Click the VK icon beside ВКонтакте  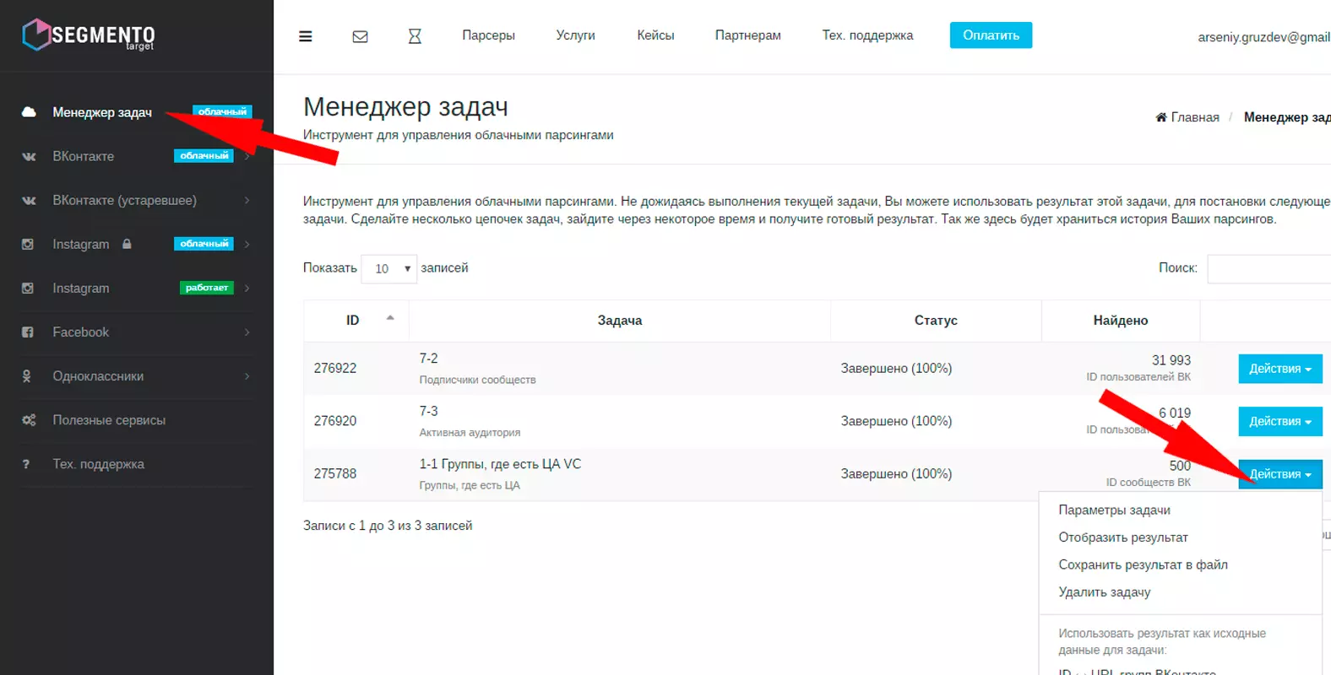(29, 156)
